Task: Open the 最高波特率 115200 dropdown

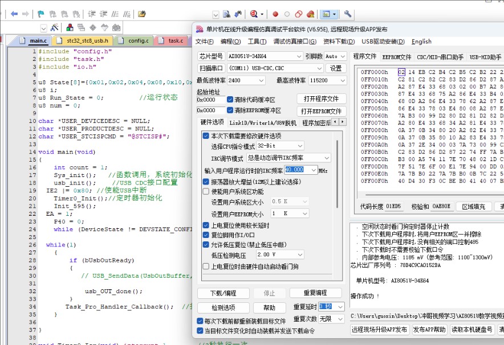Action: pos(327,80)
